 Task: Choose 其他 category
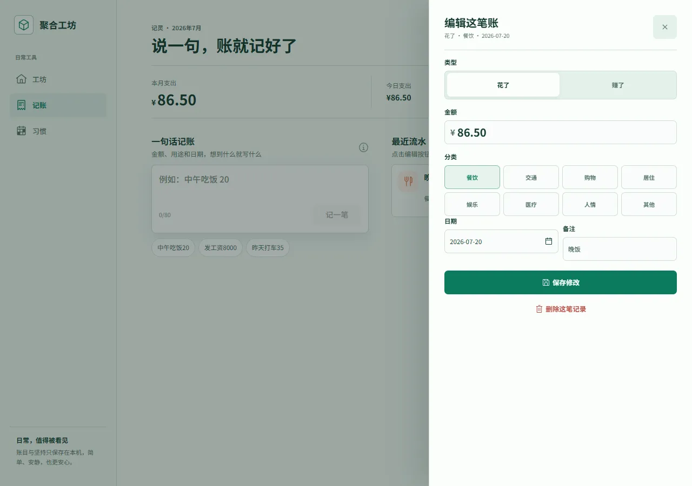click(649, 204)
